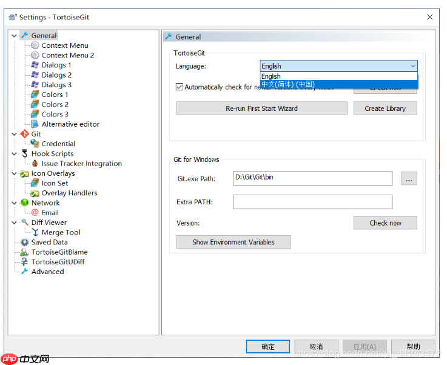Collapse the Diff Viewer tree node
This screenshot has width=447, height=365.
point(14,223)
